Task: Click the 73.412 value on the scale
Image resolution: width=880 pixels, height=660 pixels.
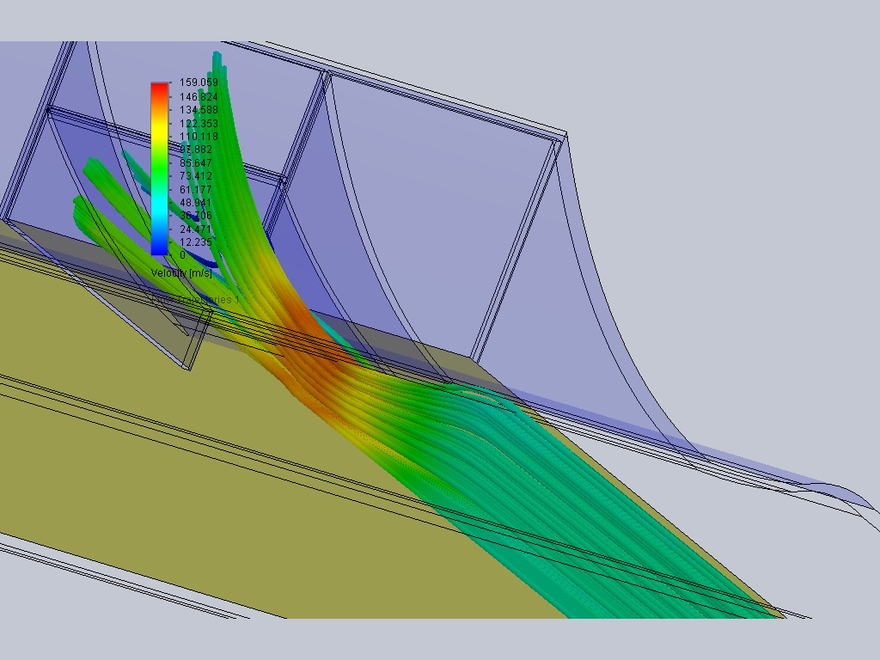Action: (196, 174)
